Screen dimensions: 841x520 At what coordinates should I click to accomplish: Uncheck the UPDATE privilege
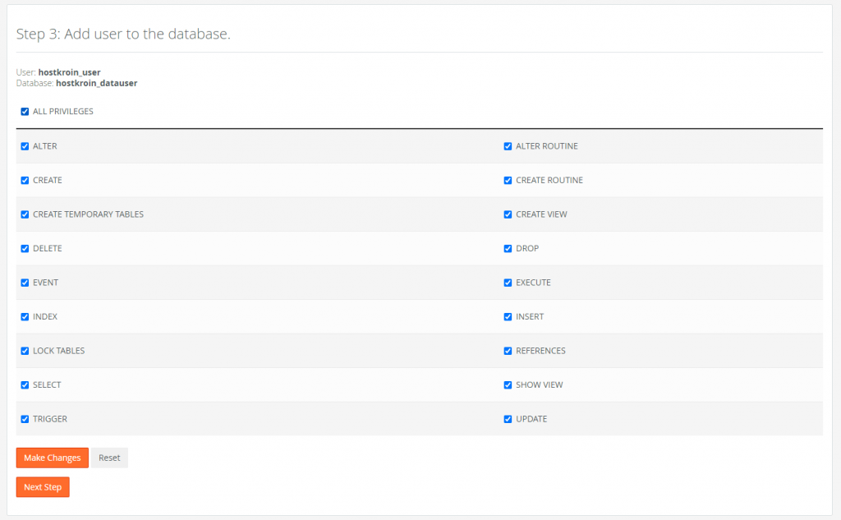(x=508, y=419)
